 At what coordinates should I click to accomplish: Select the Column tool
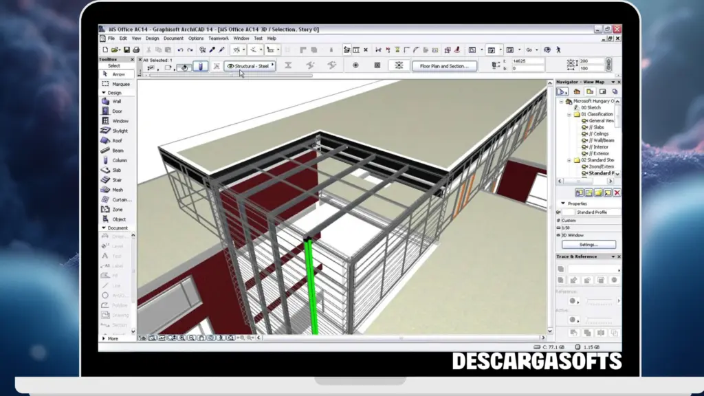pos(117,159)
